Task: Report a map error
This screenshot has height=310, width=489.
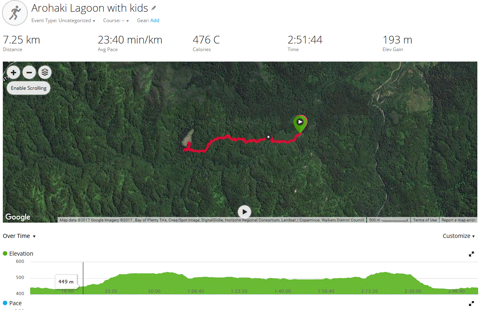Action: pos(458,220)
